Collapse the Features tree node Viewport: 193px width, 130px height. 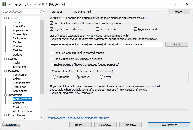pyautogui.click(x=5, y=71)
